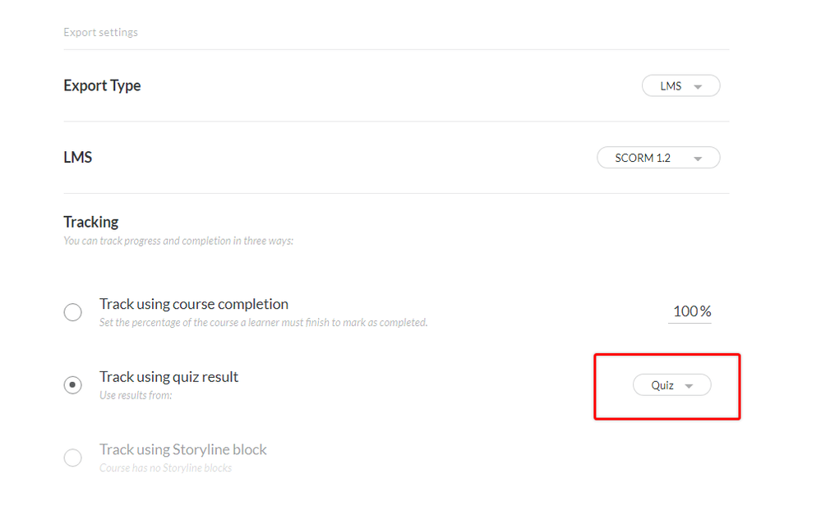Click the LMS section heading label

pyautogui.click(x=77, y=157)
